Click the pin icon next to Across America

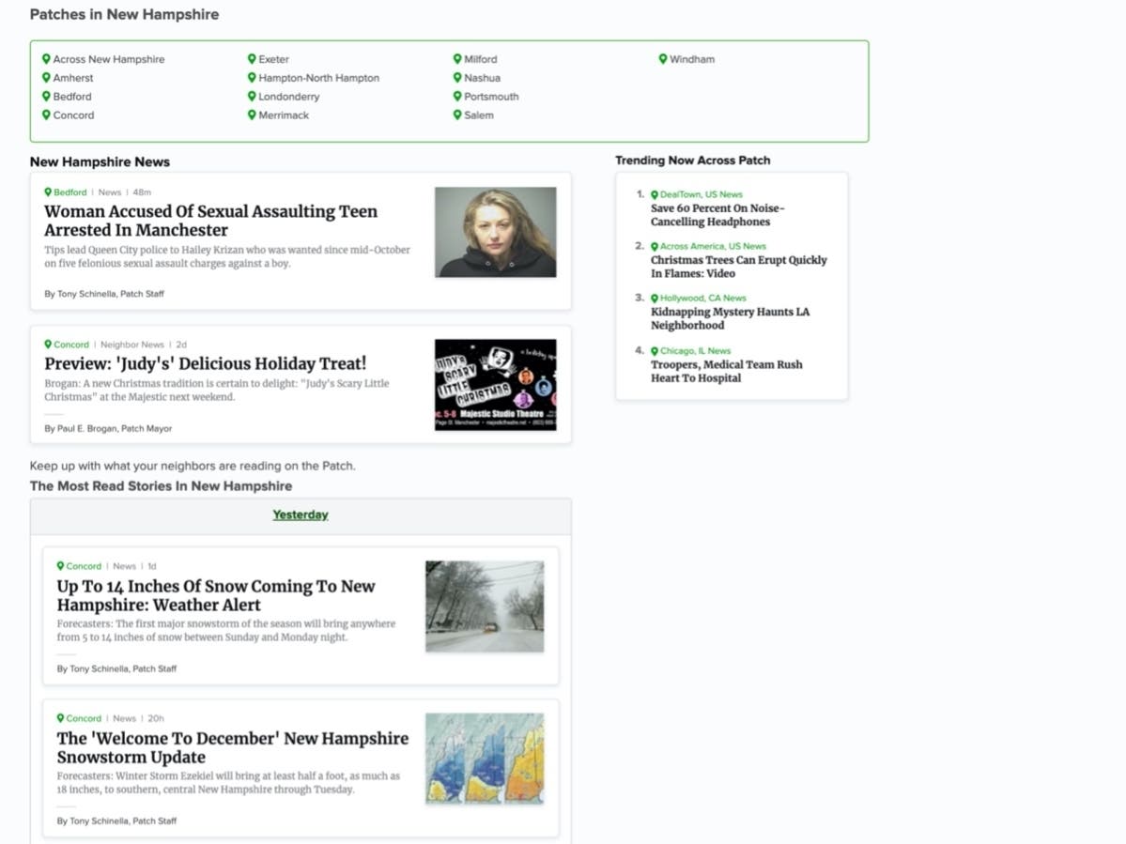[x=653, y=246]
